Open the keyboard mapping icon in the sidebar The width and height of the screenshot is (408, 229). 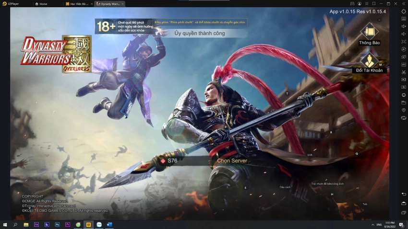[404, 19]
